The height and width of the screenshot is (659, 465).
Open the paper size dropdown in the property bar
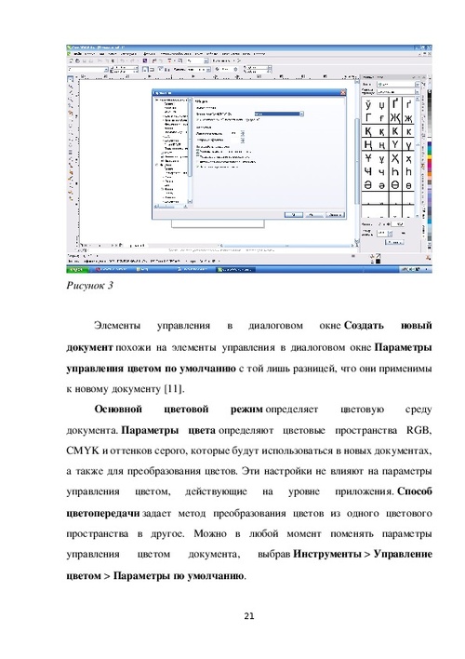point(87,70)
